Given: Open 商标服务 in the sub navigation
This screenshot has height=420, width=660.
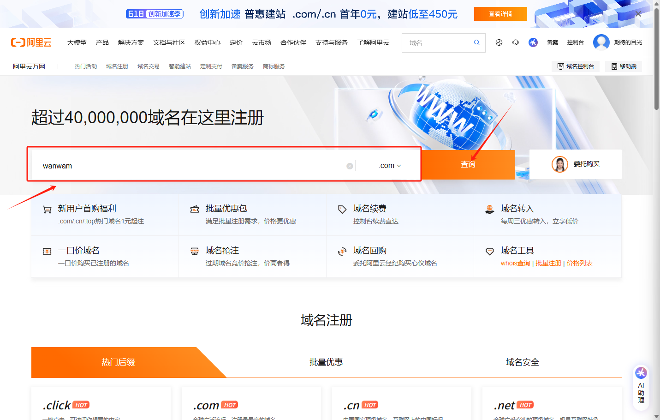Looking at the screenshot, I should point(274,66).
